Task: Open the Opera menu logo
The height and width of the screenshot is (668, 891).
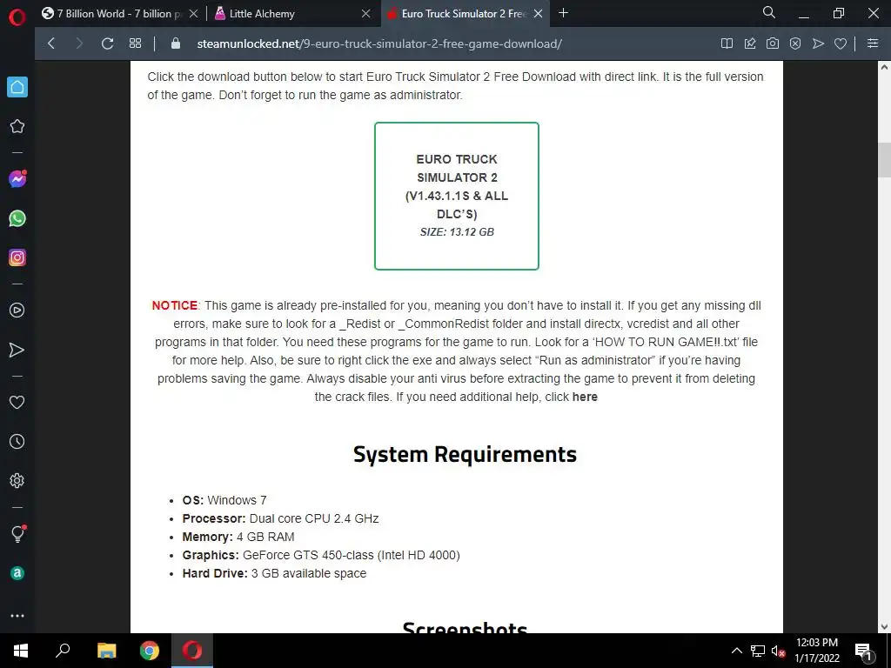Action: click(x=17, y=17)
